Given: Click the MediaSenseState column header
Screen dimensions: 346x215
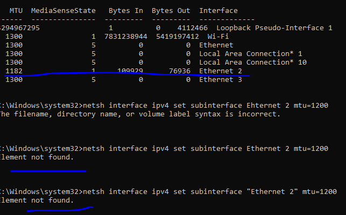Looking at the screenshot, I should pyautogui.click(x=63, y=10).
